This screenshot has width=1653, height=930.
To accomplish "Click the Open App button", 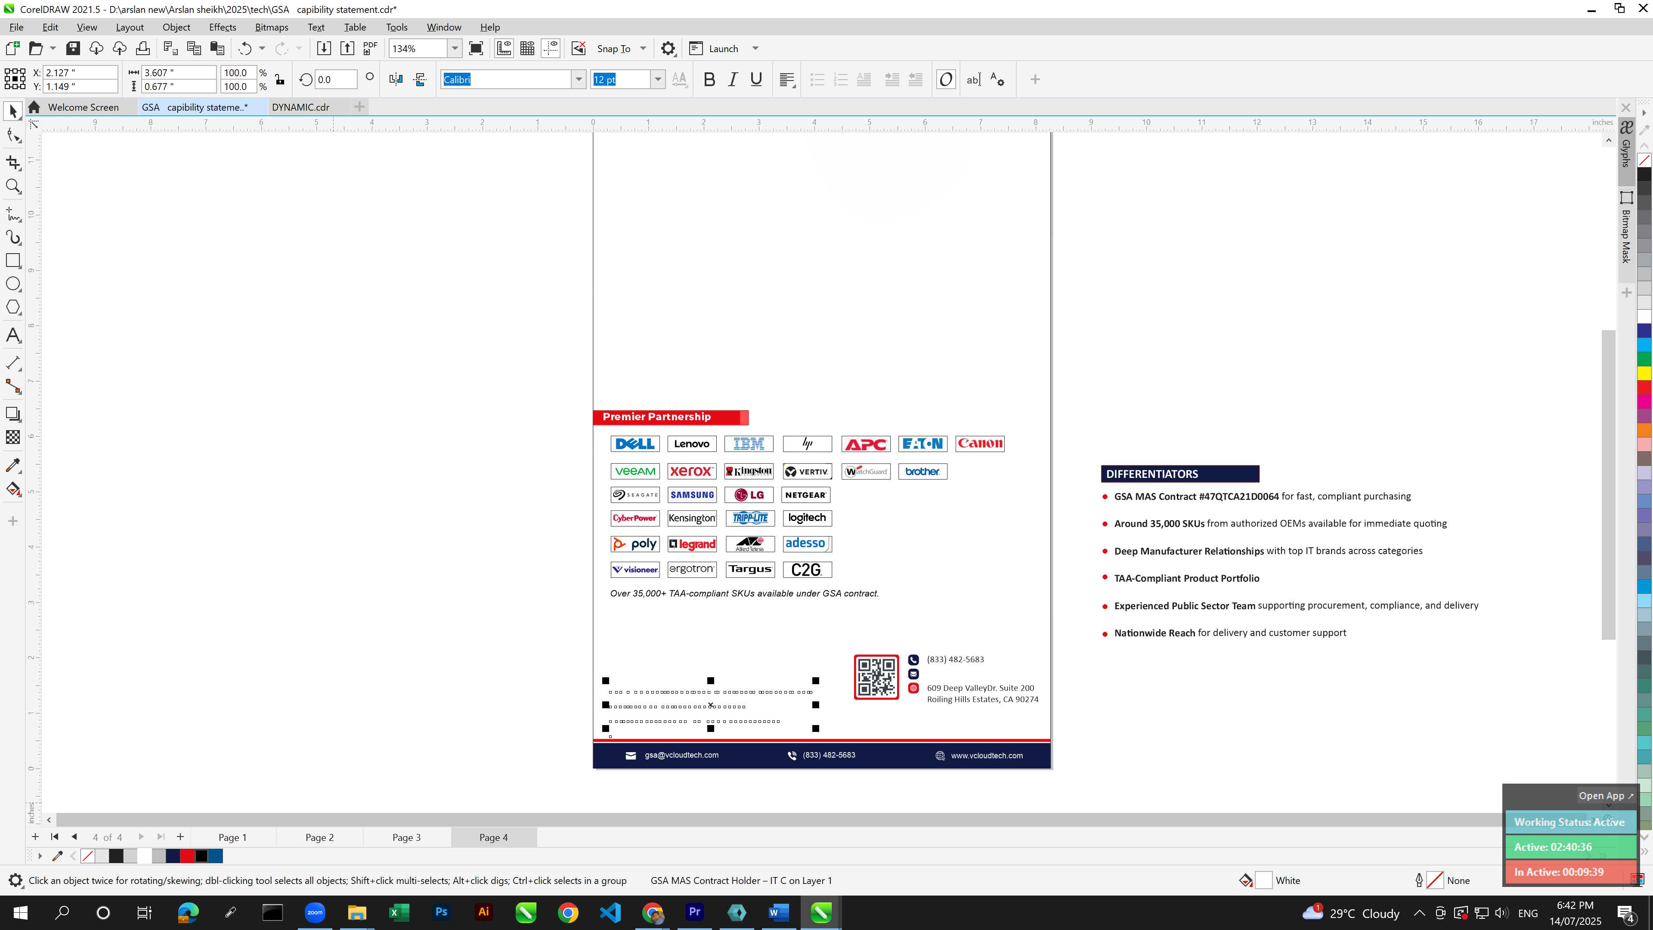I will click(1606, 795).
